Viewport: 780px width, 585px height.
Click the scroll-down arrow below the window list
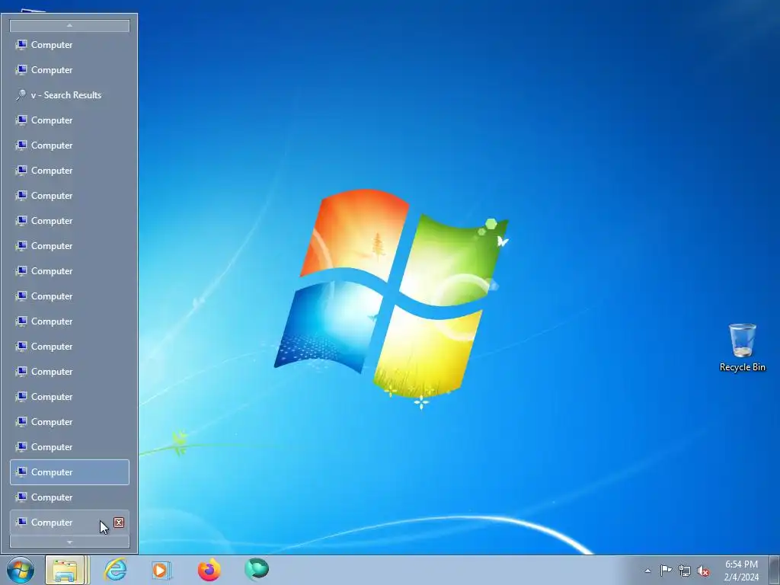pos(69,542)
